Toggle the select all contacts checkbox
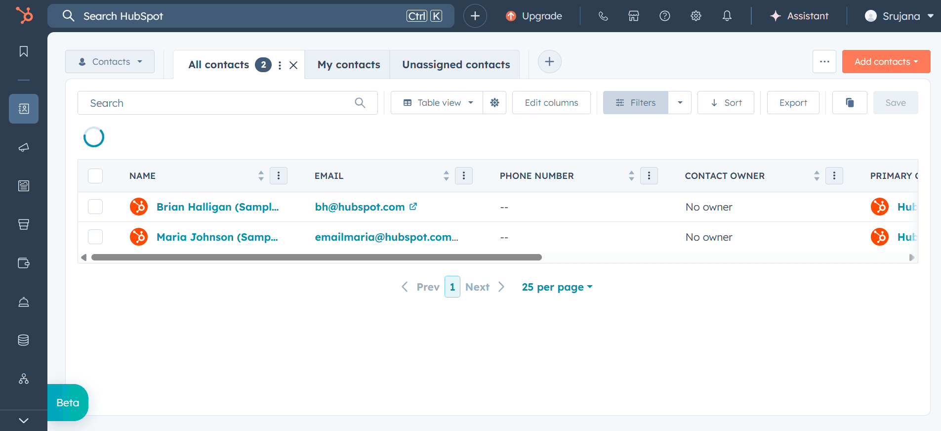 click(95, 176)
